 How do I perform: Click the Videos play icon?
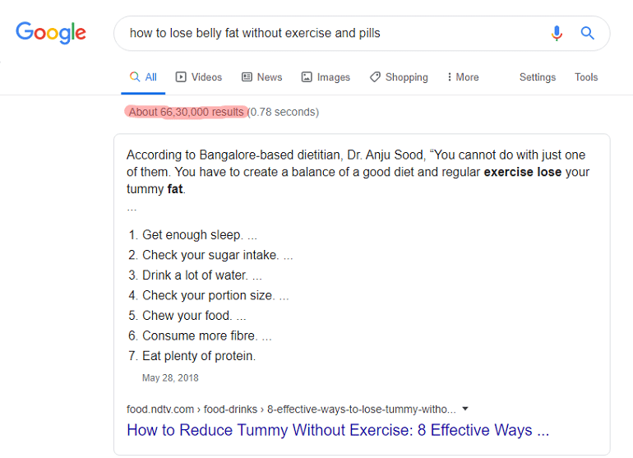pos(181,76)
